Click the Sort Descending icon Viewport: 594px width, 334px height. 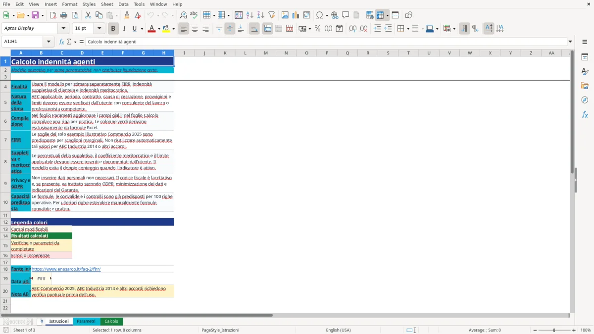point(260,15)
